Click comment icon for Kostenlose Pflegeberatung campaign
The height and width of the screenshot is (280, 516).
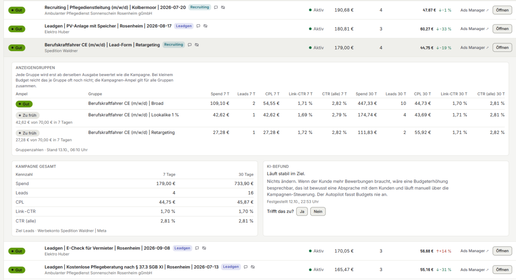[x=246, y=267]
